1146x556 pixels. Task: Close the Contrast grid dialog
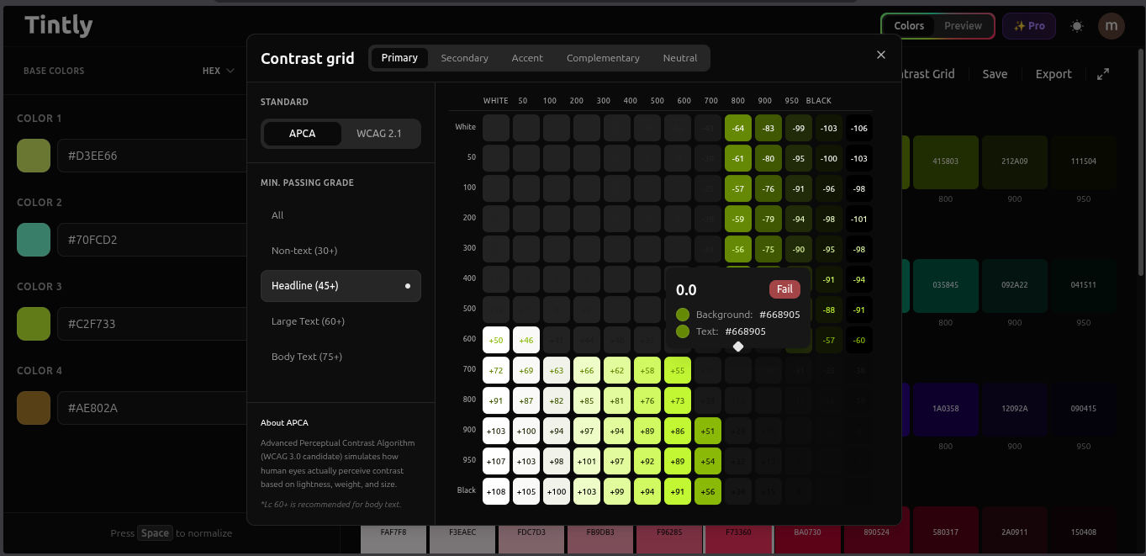[881, 55]
